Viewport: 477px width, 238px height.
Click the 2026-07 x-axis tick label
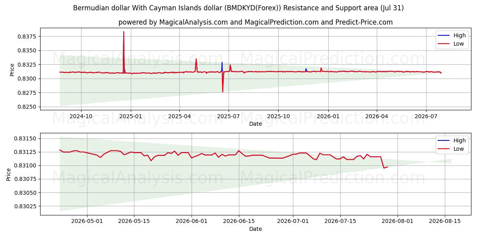pos(426,116)
